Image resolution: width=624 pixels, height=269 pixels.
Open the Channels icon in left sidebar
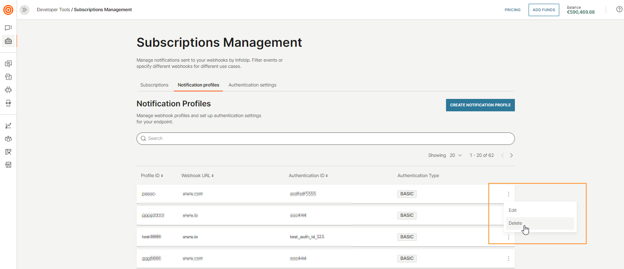[8, 63]
